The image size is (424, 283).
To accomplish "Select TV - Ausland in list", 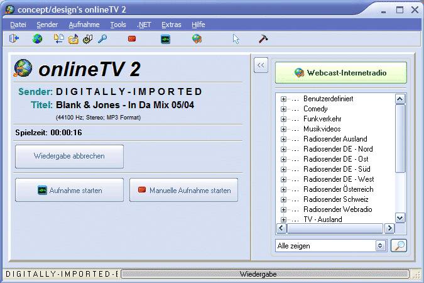I will coord(323,219).
